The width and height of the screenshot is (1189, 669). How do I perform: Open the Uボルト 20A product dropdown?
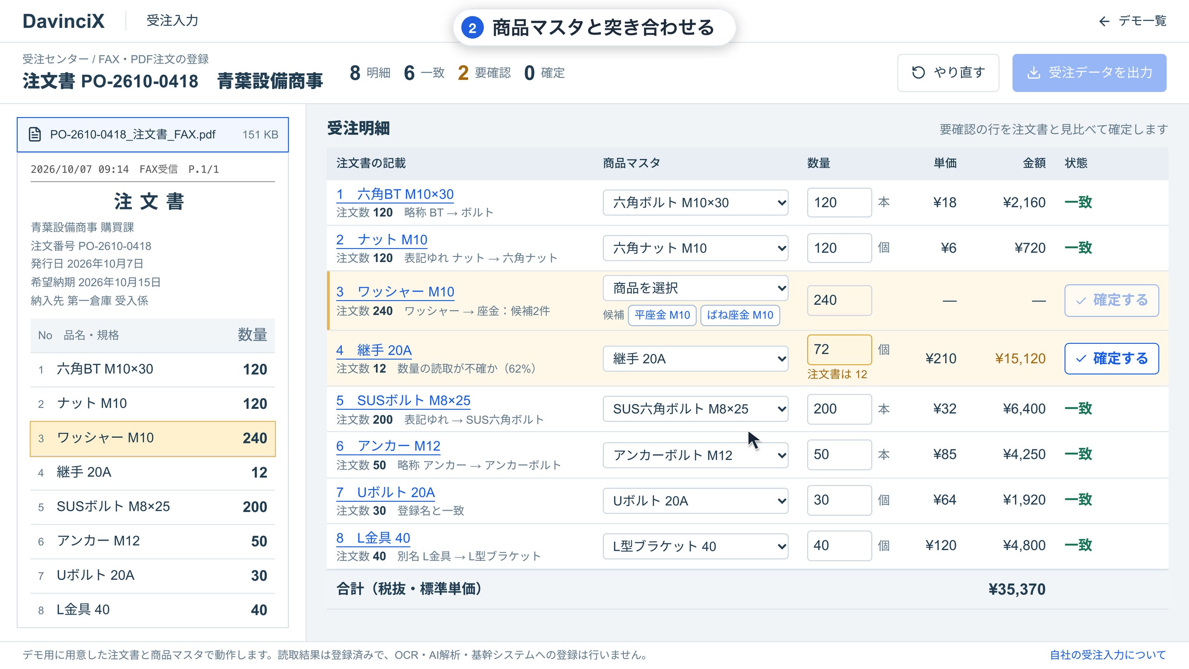pos(695,501)
